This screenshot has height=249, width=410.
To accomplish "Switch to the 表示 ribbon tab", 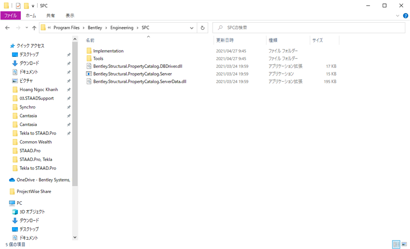I will click(x=70, y=16).
